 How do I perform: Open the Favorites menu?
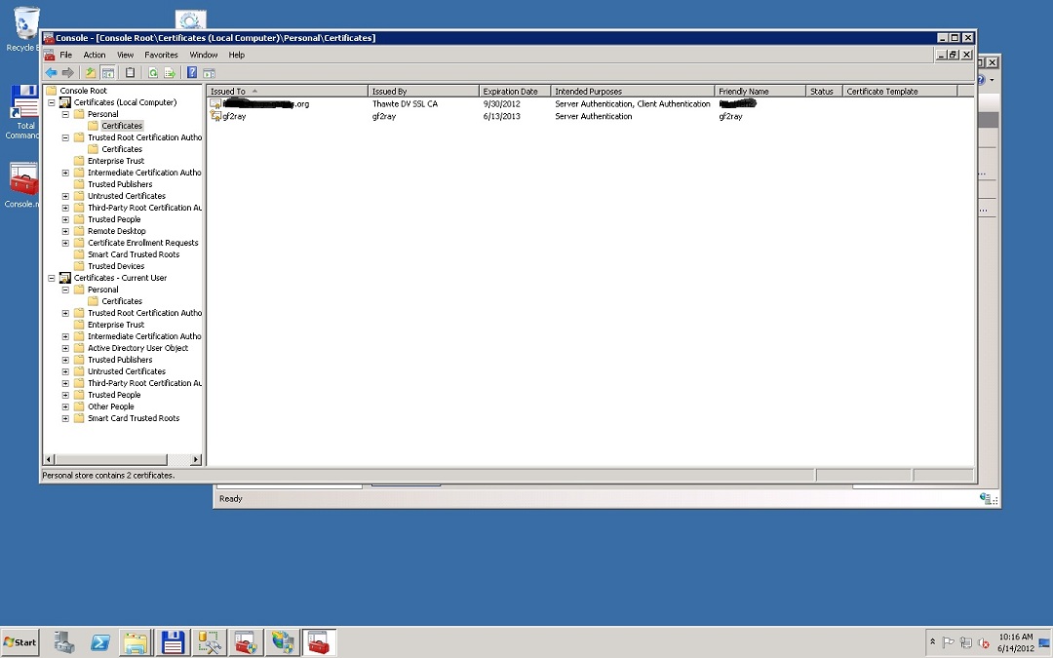162,56
